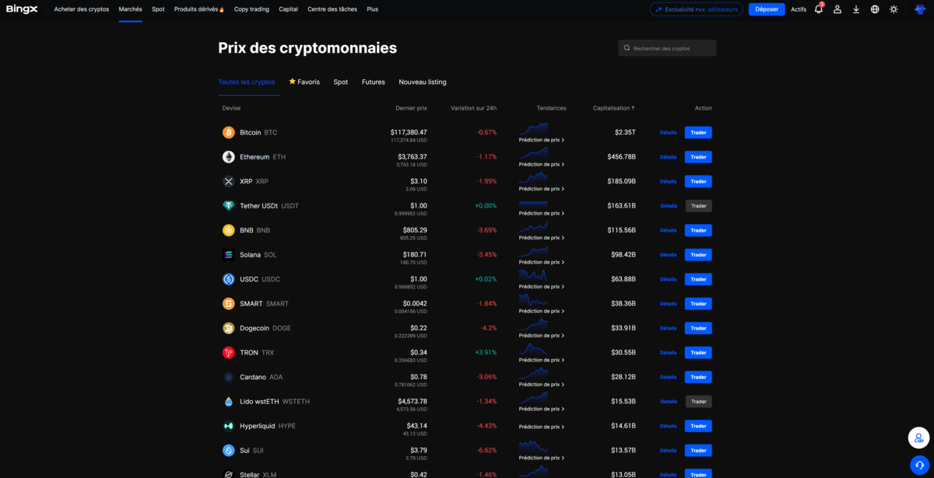
Task: Open Copy trading in navigation
Action: [251, 9]
